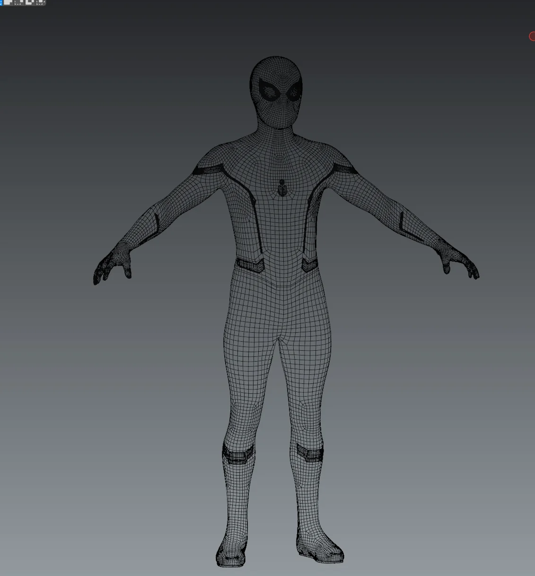Expand the collapsed panel on the left edge
535x576 pixels.
[x=1, y=3]
